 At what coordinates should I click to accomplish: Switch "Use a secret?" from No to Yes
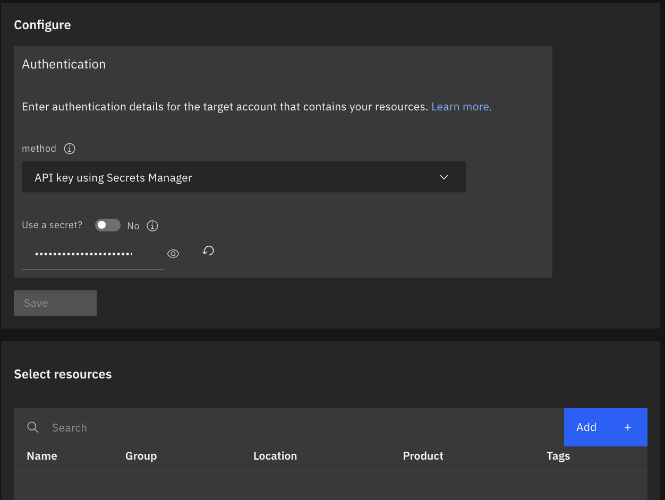point(107,225)
